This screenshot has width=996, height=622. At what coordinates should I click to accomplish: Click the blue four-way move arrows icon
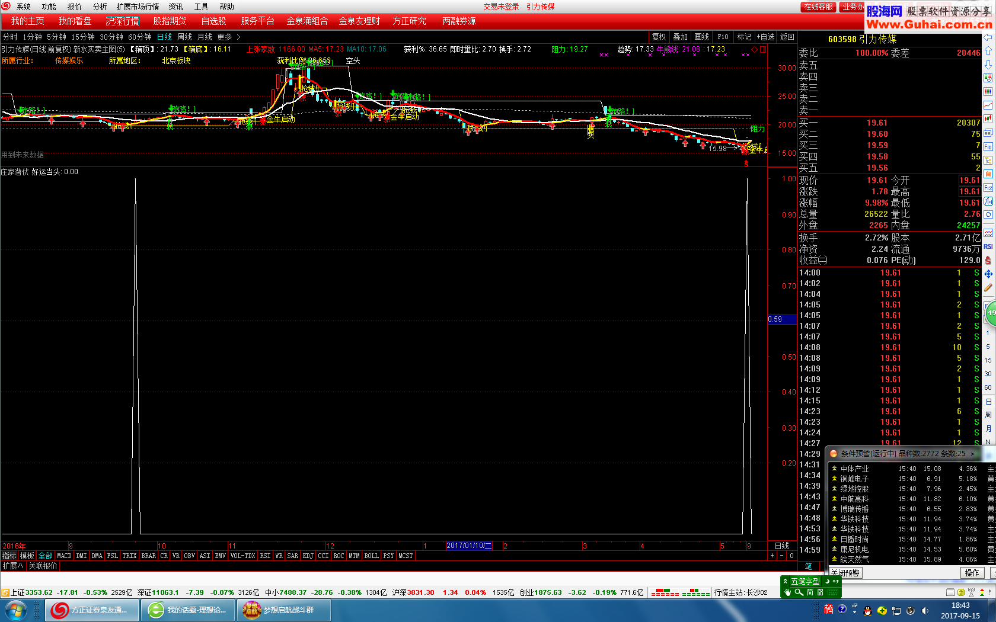988,274
